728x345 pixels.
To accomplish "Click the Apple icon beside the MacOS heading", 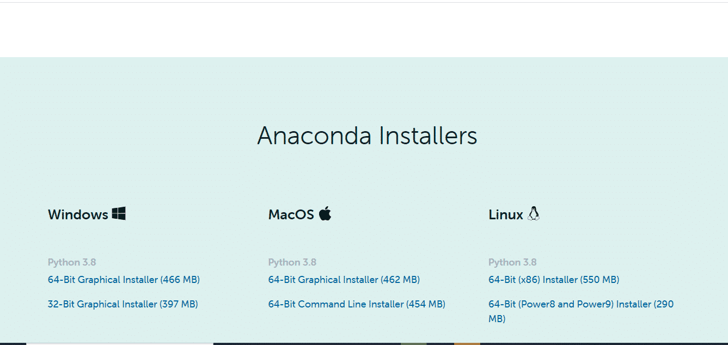I will (x=325, y=213).
